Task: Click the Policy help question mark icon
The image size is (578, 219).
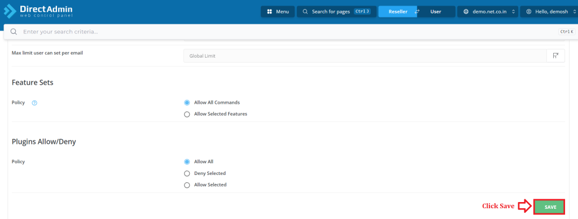Action: tap(34, 103)
